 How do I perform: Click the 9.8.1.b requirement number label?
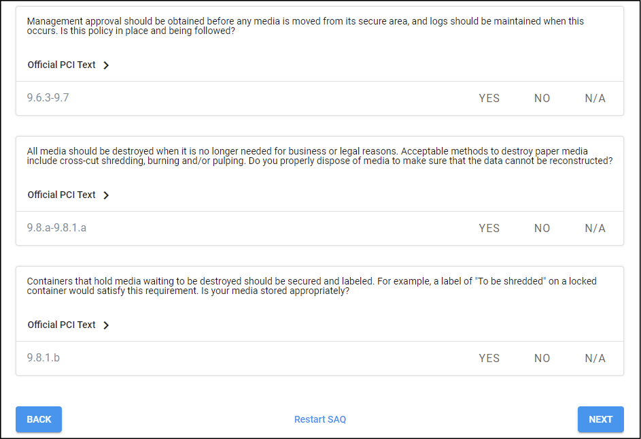click(x=44, y=357)
